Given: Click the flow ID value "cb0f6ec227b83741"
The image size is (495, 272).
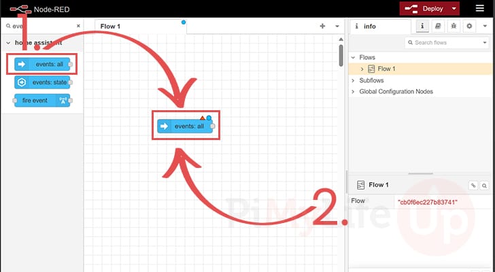Looking at the screenshot, I should coord(428,202).
